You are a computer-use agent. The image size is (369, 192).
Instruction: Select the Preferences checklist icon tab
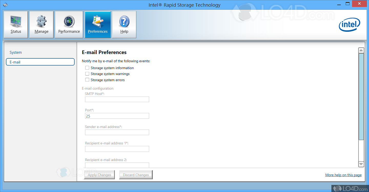click(98, 25)
